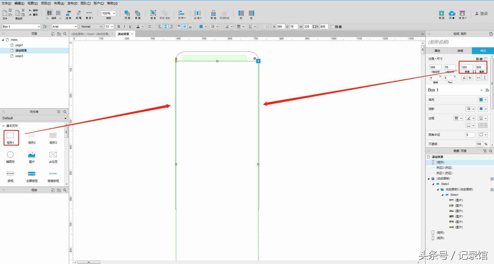Select the Connector (连接) tool

tap(68, 14)
